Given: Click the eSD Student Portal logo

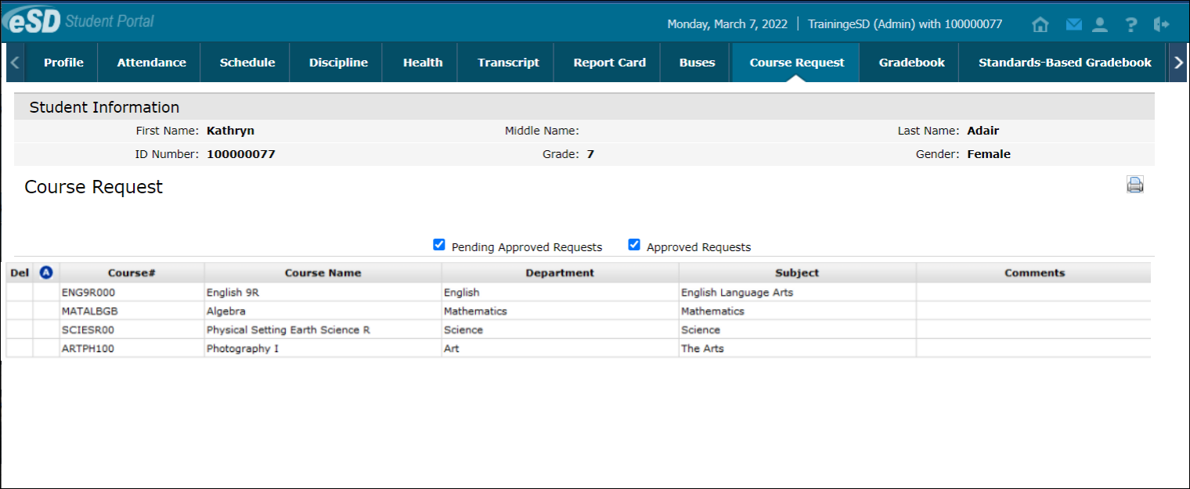Looking at the screenshot, I should pyautogui.click(x=78, y=21).
